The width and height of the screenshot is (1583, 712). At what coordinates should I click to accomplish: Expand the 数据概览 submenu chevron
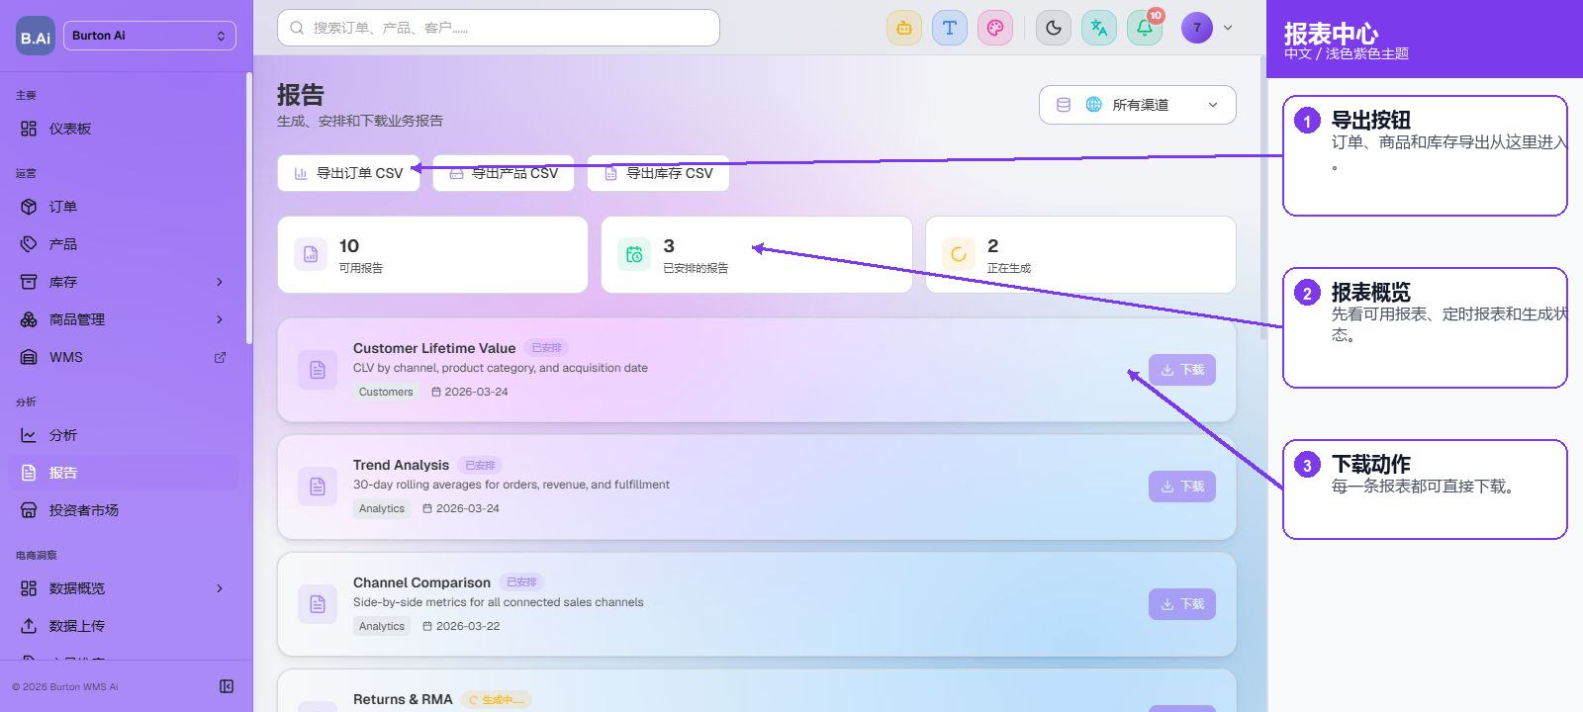220,588
